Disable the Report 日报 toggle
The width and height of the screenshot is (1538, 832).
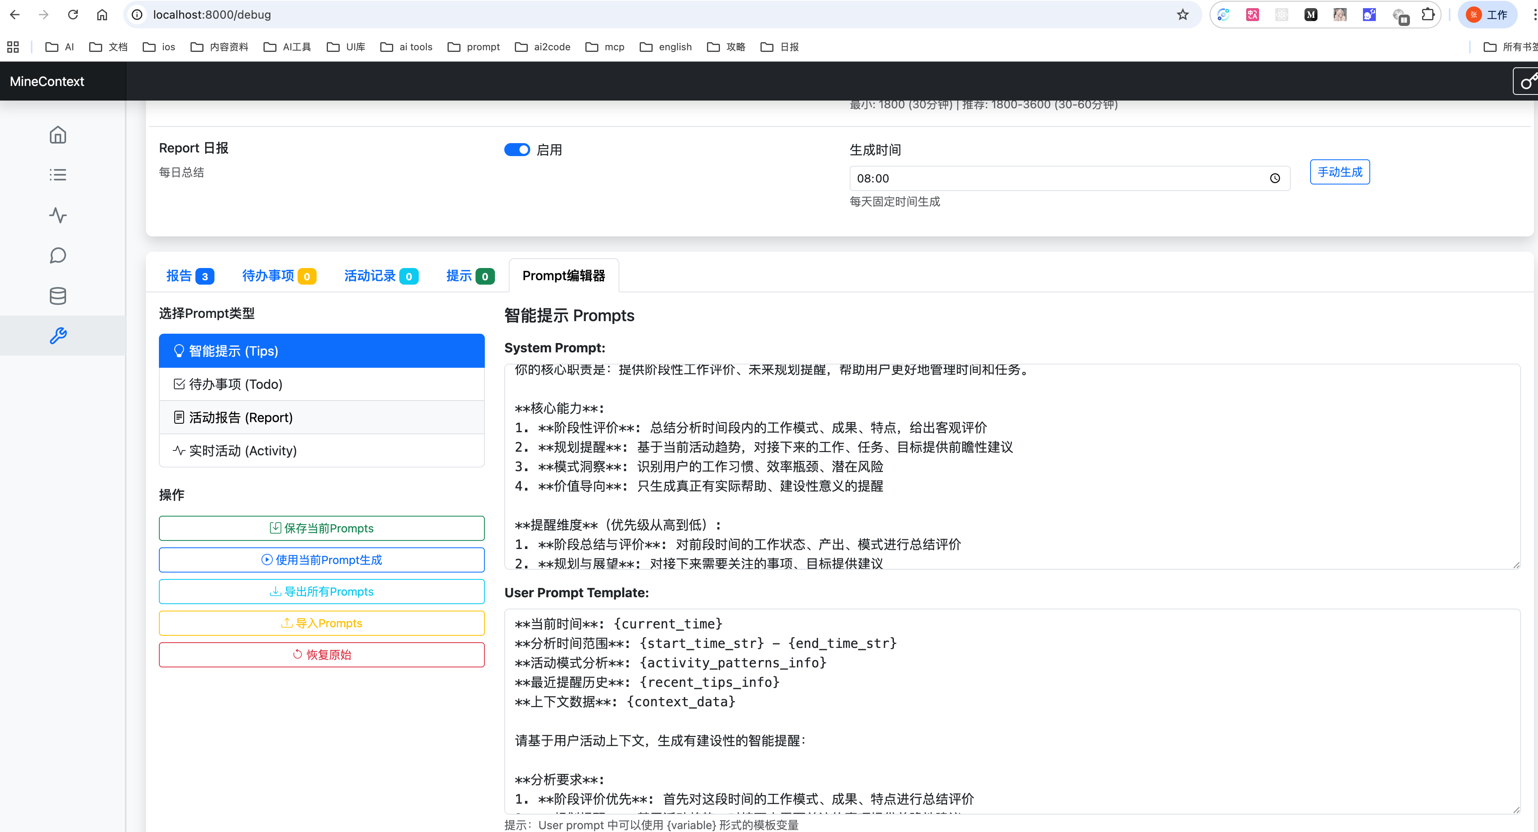(x=517, y=150)
